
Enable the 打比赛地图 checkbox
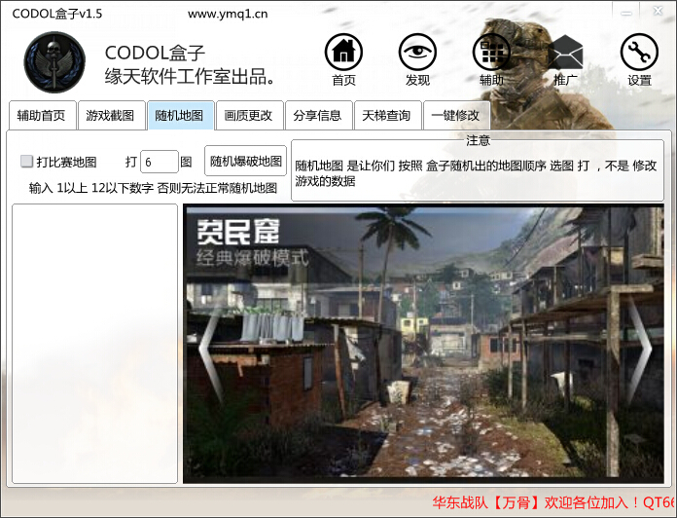click(27, 162)
